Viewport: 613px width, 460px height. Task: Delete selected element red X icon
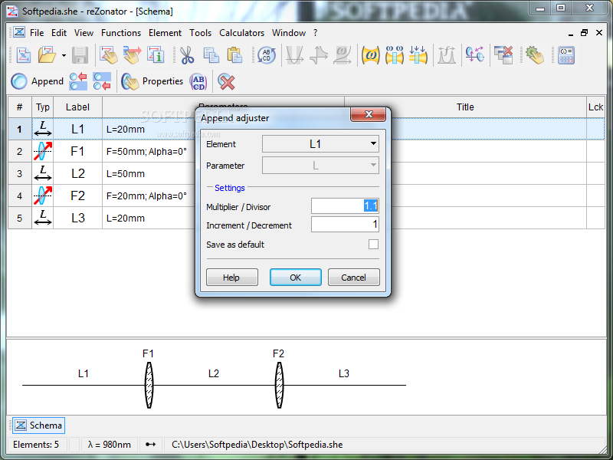point(226,81)
